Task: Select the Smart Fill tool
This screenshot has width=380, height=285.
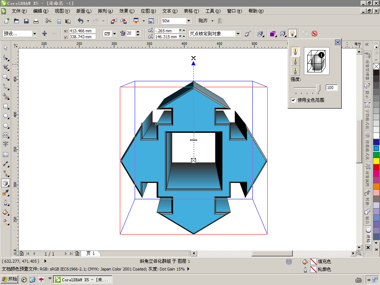Action: 6,96
